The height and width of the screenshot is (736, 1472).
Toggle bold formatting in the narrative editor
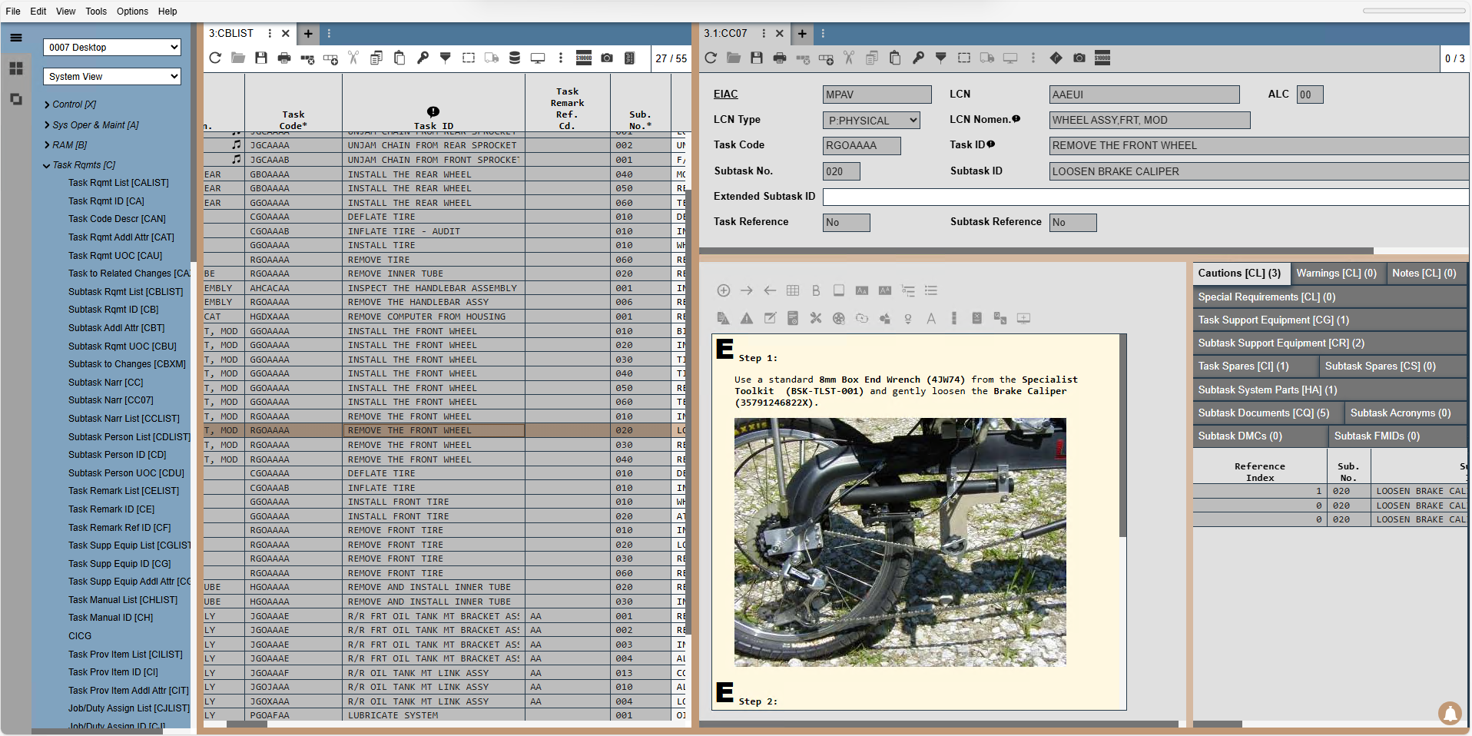click(x=816, y=290)
